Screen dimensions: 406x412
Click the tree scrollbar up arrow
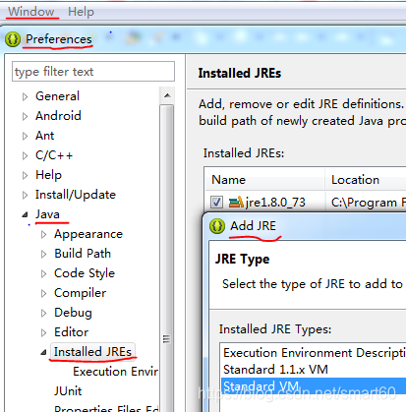(x=167, y=95)
